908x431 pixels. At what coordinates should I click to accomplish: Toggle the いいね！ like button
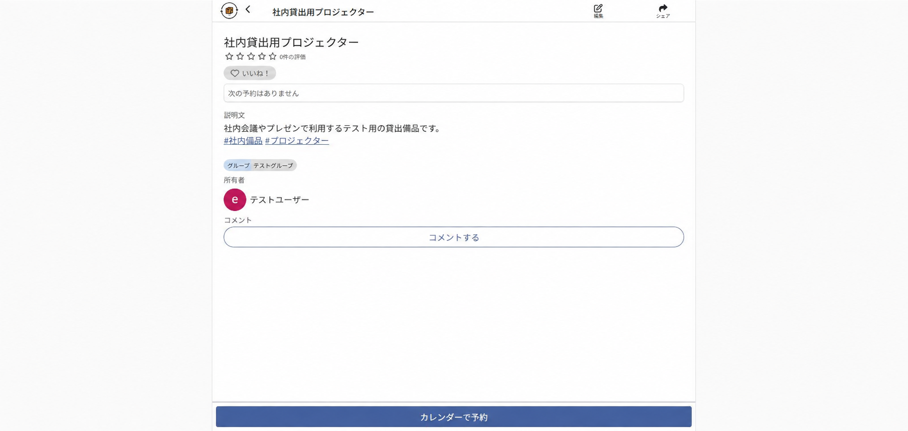[250, 73]
